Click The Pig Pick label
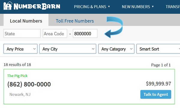 point(17,76)
